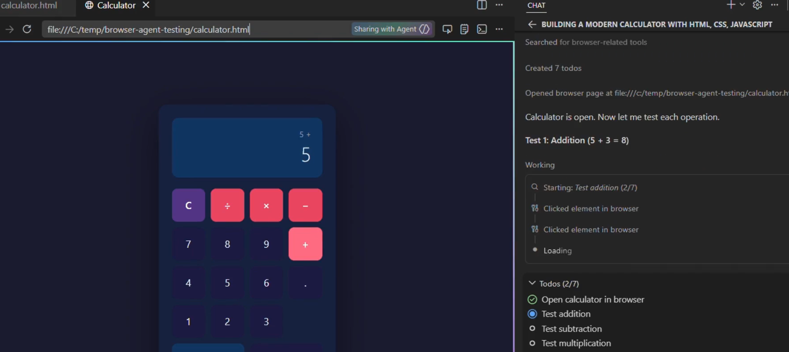Image resolution: width=789 pixels, height=352 pixels.
Task: Click the second 'Clicked element in browser' step
Action: click(x=591, y=230)
